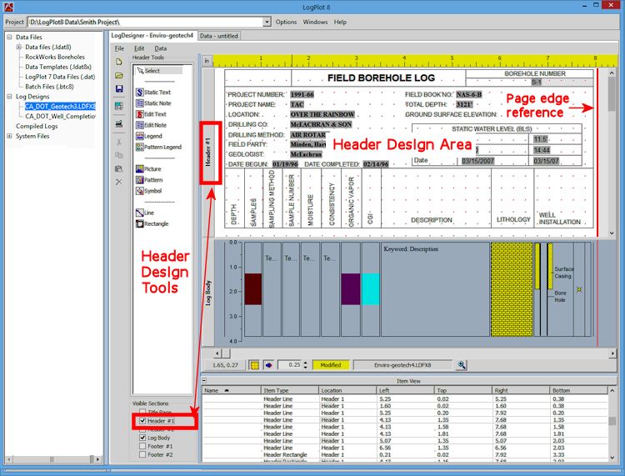Screen dimensions: 625x476
Task: Toggle the yellow grid display icon
Action: pos(254,365)
